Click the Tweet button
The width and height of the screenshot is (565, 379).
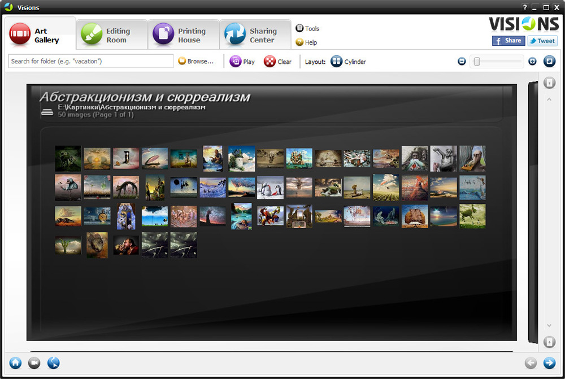[542, 41]
